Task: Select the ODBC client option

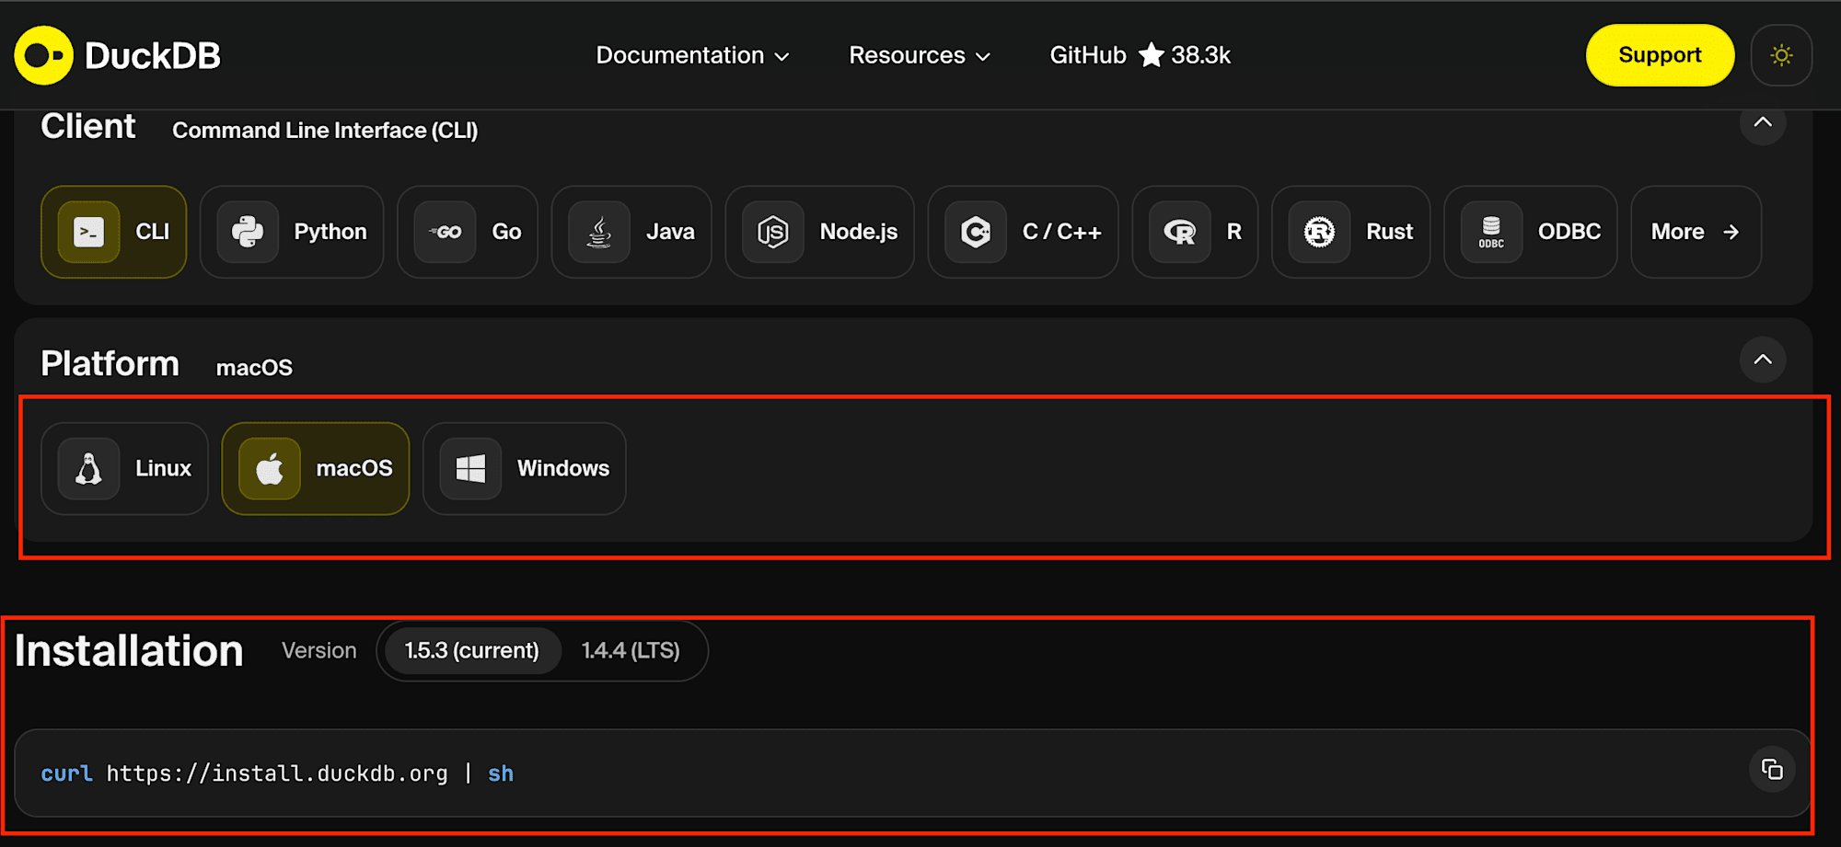Action: coord(1531,232)
